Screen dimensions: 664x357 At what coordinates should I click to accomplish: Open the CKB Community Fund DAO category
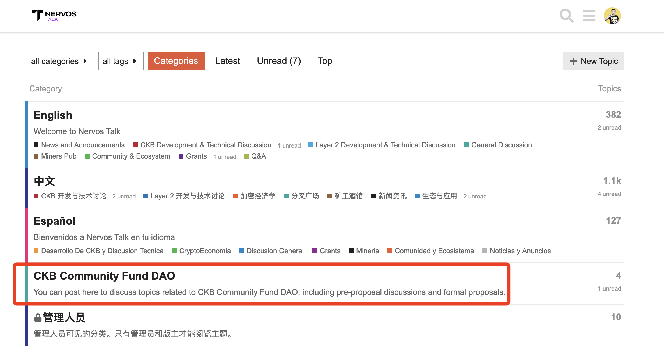[x=104, y=276]
